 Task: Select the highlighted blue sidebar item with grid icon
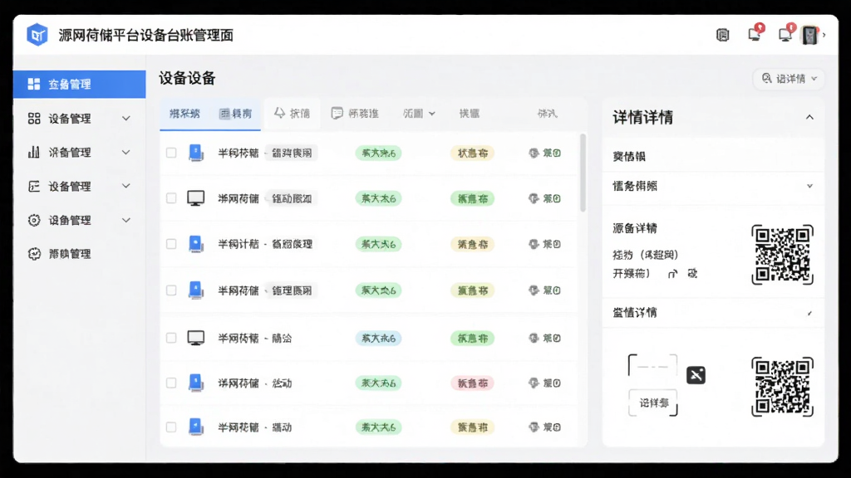point(79,84)
